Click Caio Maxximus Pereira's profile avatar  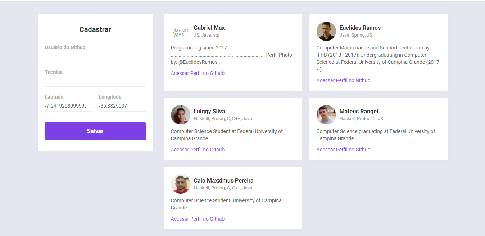(x=180, y=184)
